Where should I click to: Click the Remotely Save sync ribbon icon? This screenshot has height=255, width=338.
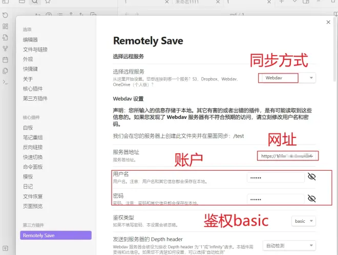coord(5,15)
